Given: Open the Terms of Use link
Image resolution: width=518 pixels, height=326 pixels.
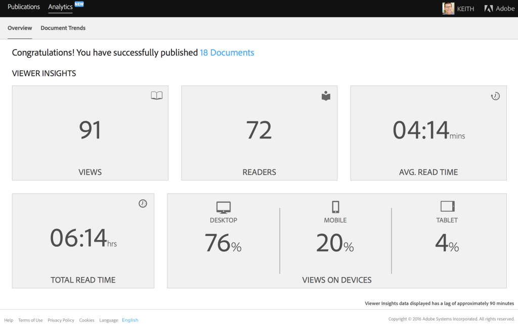Looking at the screenshot, I should 30,320.
